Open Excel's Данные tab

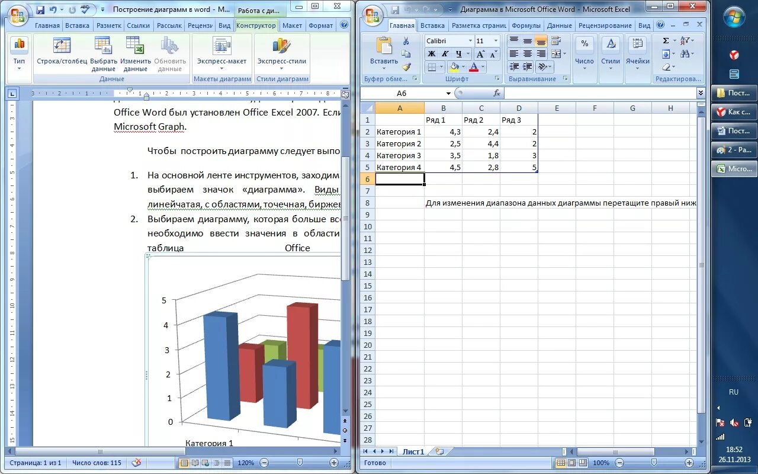pos(559,25)
